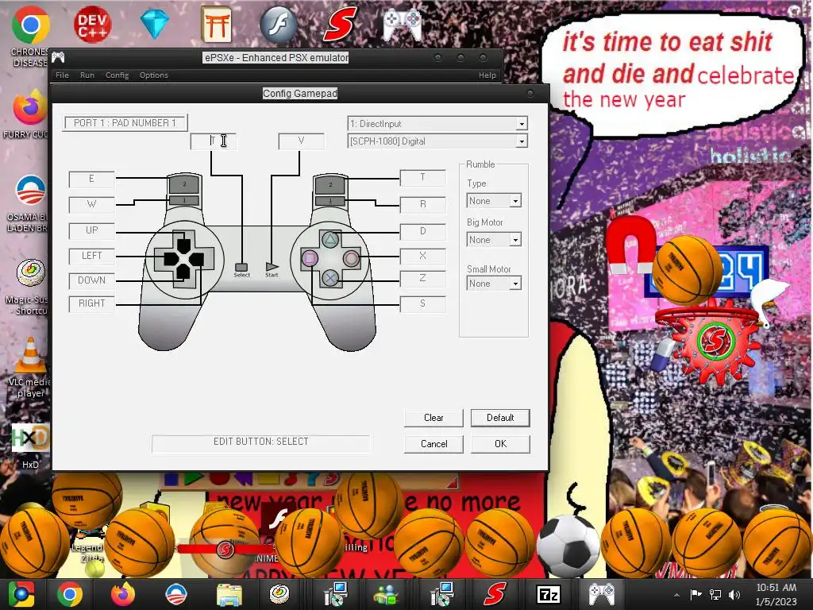Open the gamepad ePSXe desktop icon
The image size is (813, 610).
[x=403, y=24]
